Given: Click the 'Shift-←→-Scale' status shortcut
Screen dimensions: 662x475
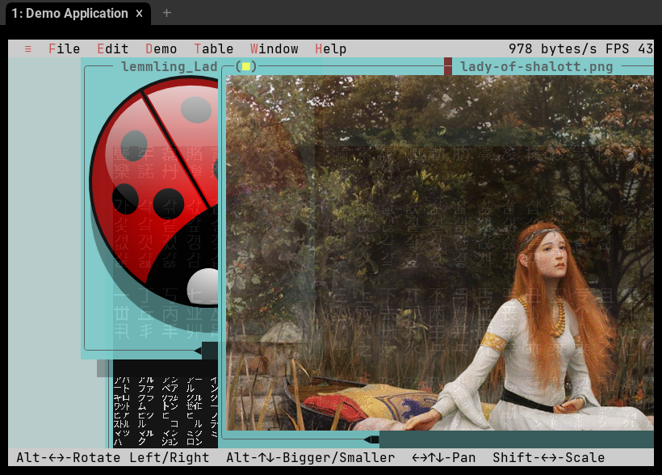Looking at the screenshot, I should (x=548, y=458).
